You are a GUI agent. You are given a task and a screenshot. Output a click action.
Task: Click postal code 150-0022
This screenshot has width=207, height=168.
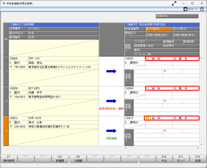tap(20, 67)
